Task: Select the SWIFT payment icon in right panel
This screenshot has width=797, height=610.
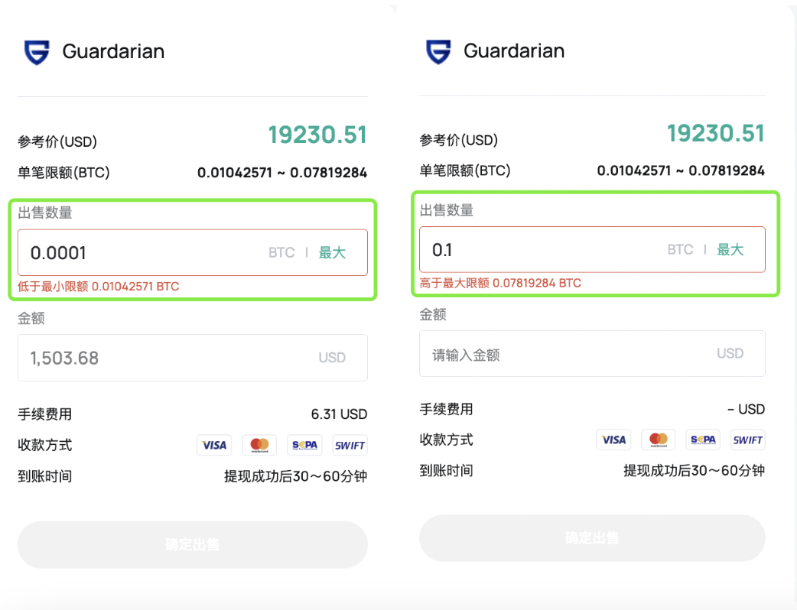Action: (747, 440)
